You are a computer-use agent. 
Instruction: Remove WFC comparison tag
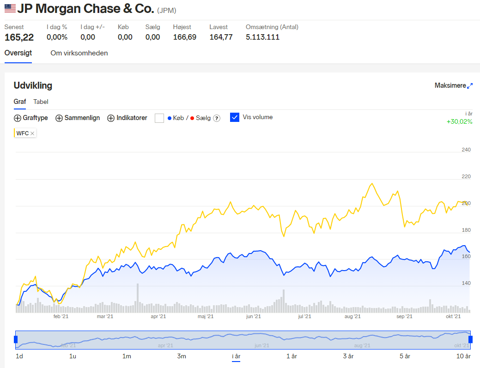tap(32, 133)
